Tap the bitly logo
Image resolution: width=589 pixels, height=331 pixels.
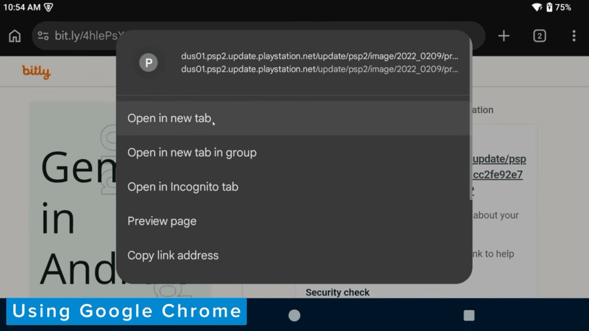tap(36, 71)
